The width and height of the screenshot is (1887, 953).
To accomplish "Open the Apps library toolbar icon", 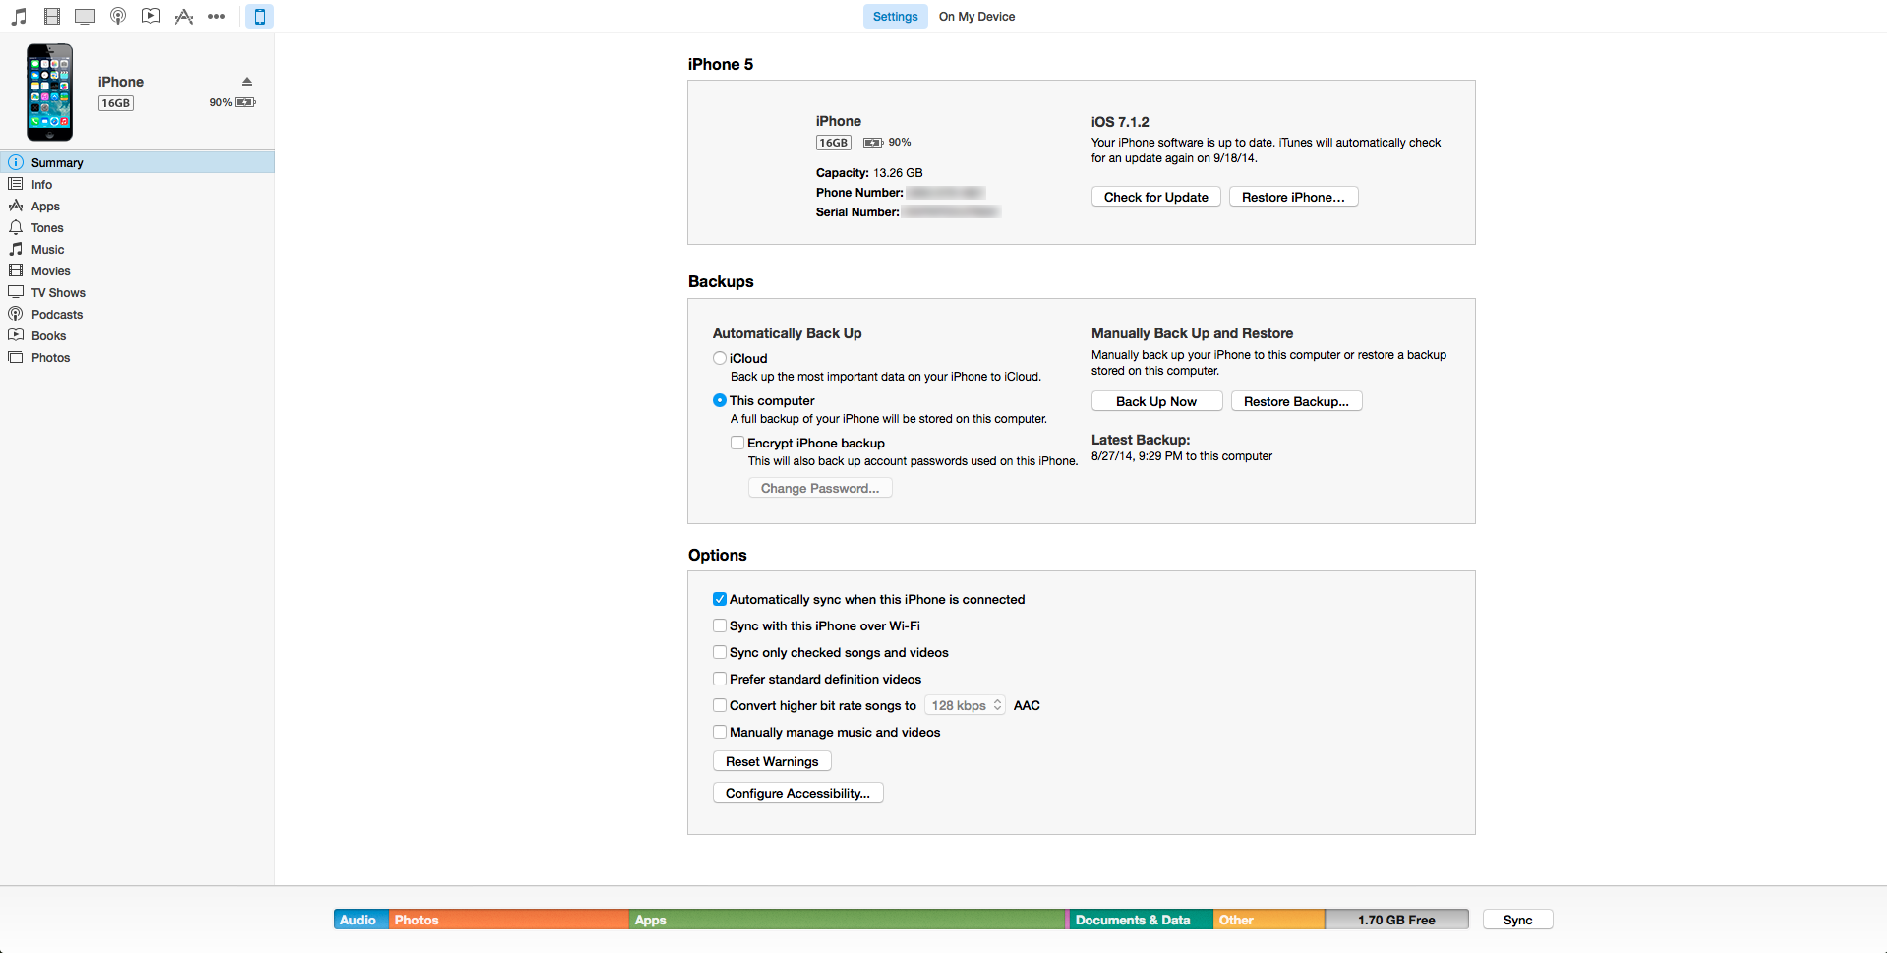I will 184,16.
